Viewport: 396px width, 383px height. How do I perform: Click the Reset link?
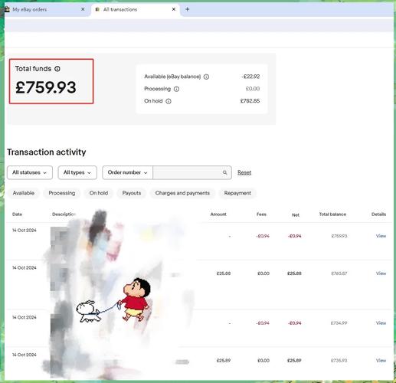click(244, 172)
